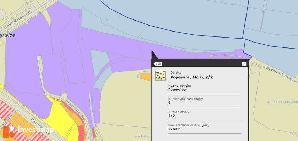Click the 'Powierzchnia działki [m2]' label
298x141 pixels.
(189, 125)
